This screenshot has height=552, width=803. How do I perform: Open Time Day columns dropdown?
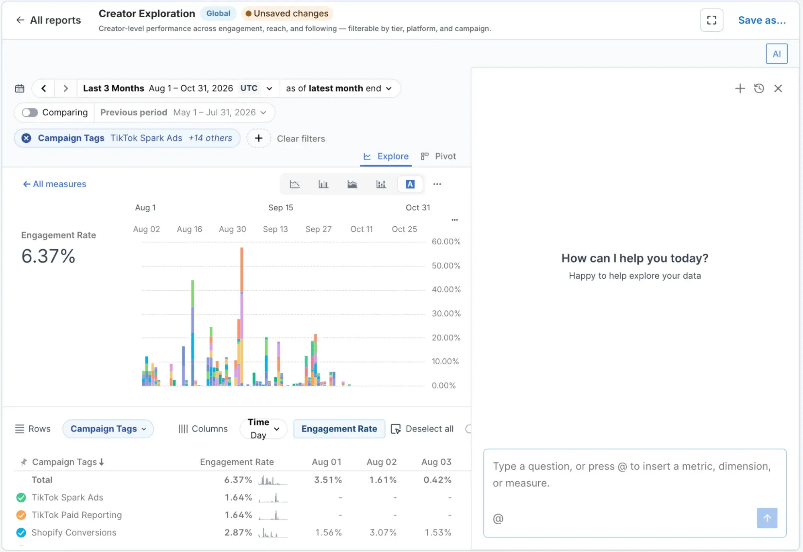(x=264, y=429)
